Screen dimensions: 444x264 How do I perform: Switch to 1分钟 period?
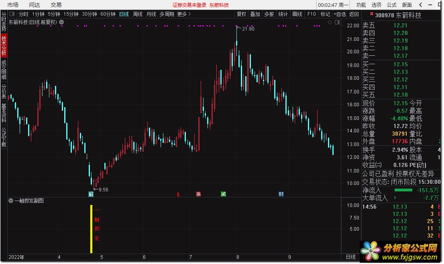[38, 14]
